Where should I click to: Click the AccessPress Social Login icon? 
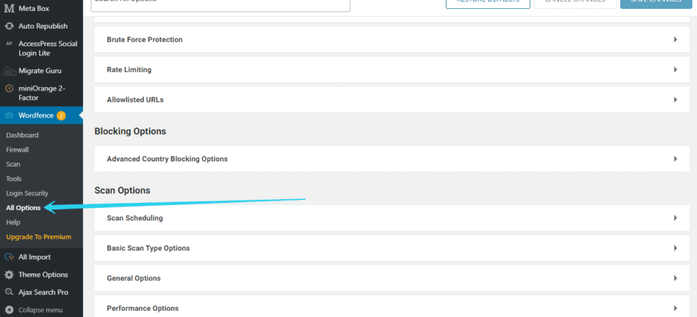click(x=9, y=44)
